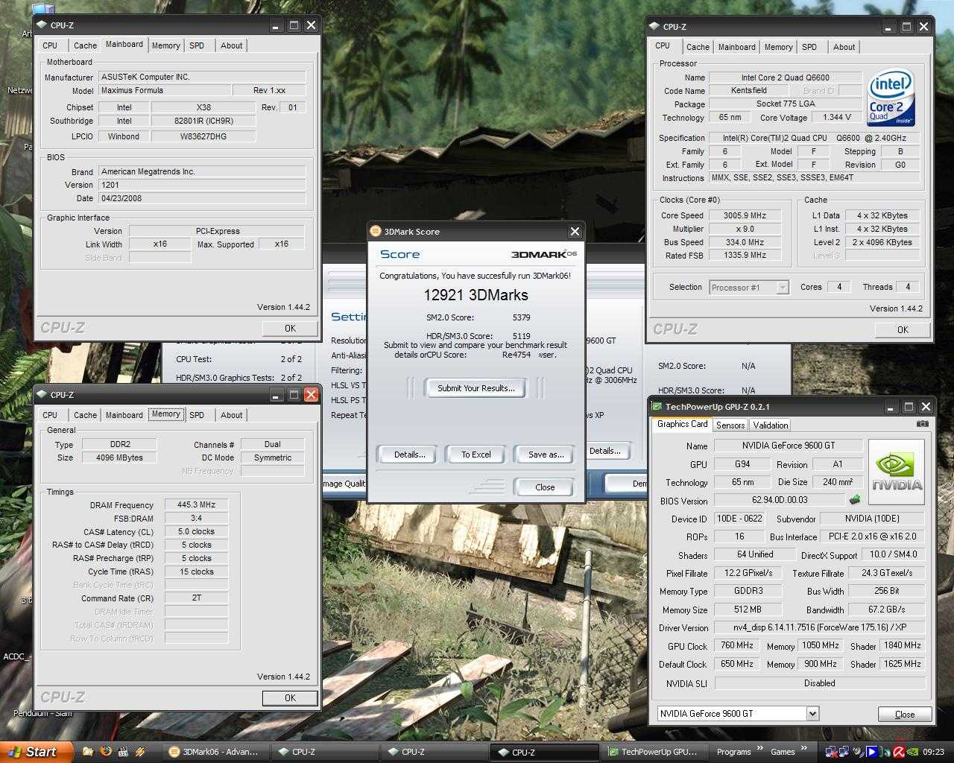The image size is (954, 763).
Task: Click the Core Speed 3005.9 MHz value
Action: pyautogui.click(x=745, y=215)
